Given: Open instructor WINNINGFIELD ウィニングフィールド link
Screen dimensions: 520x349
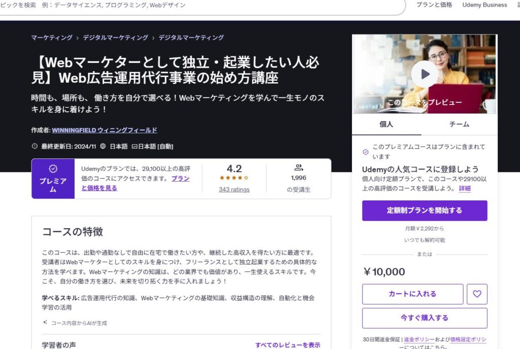Looking at the screenshot, I should (104, 130).
